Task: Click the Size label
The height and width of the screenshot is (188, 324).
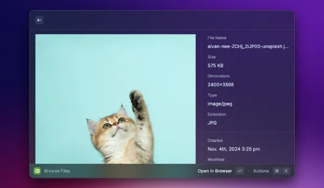Action: pyautogui.click(x=212, y=57)
